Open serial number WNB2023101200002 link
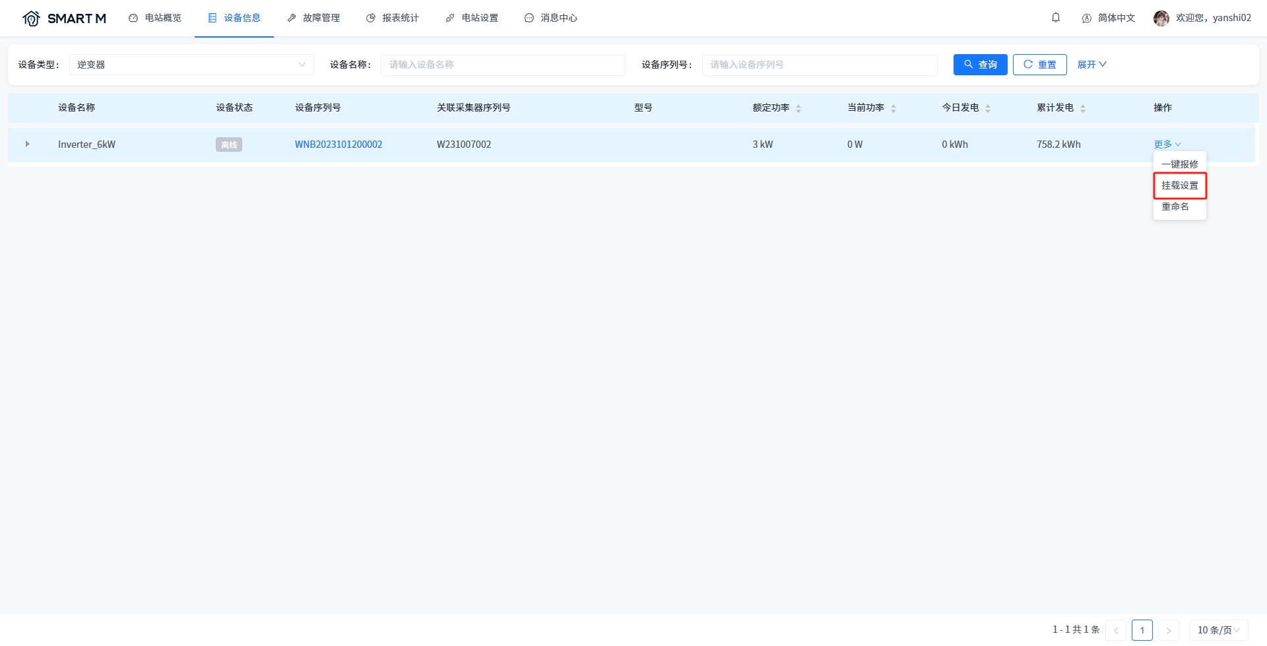The image size is (1267, 646). [339, 145]
